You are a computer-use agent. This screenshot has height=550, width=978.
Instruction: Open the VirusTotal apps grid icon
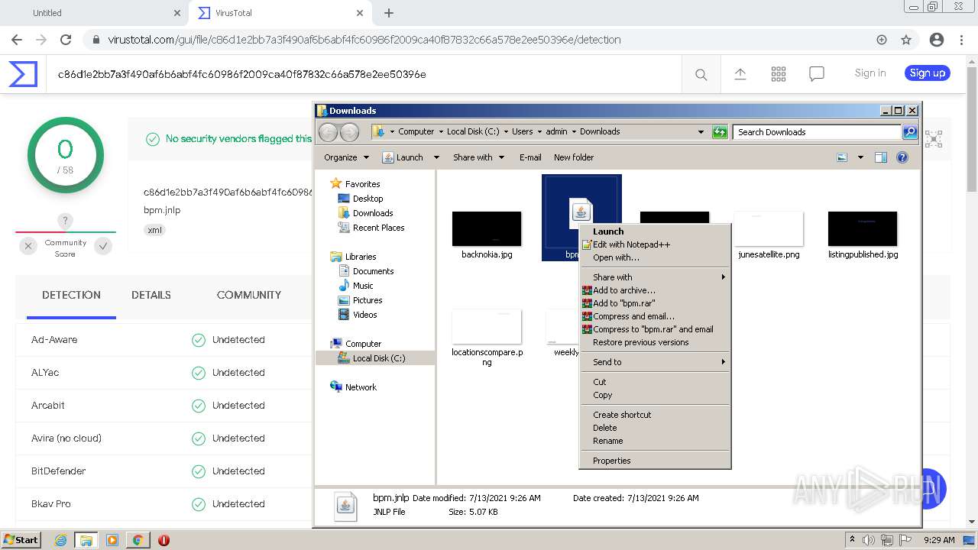point(779,74)
